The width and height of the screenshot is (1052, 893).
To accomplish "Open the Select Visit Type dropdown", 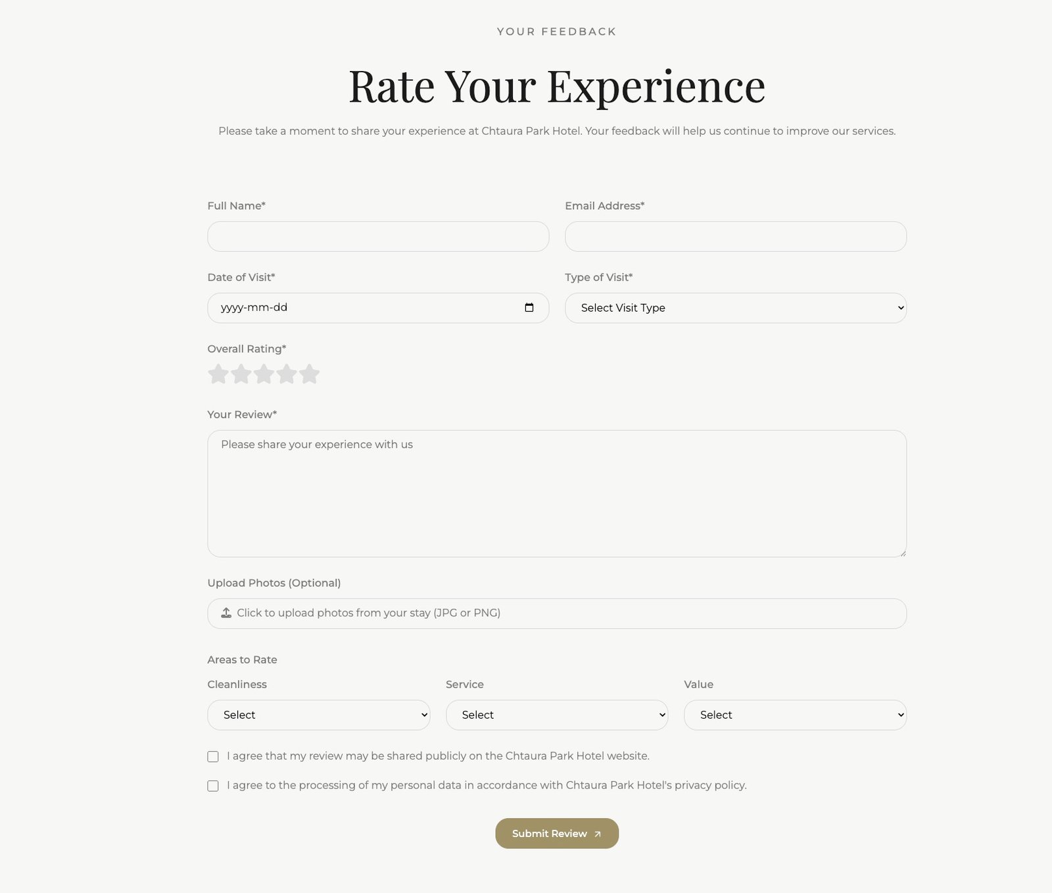I will [x=735, y=307].
